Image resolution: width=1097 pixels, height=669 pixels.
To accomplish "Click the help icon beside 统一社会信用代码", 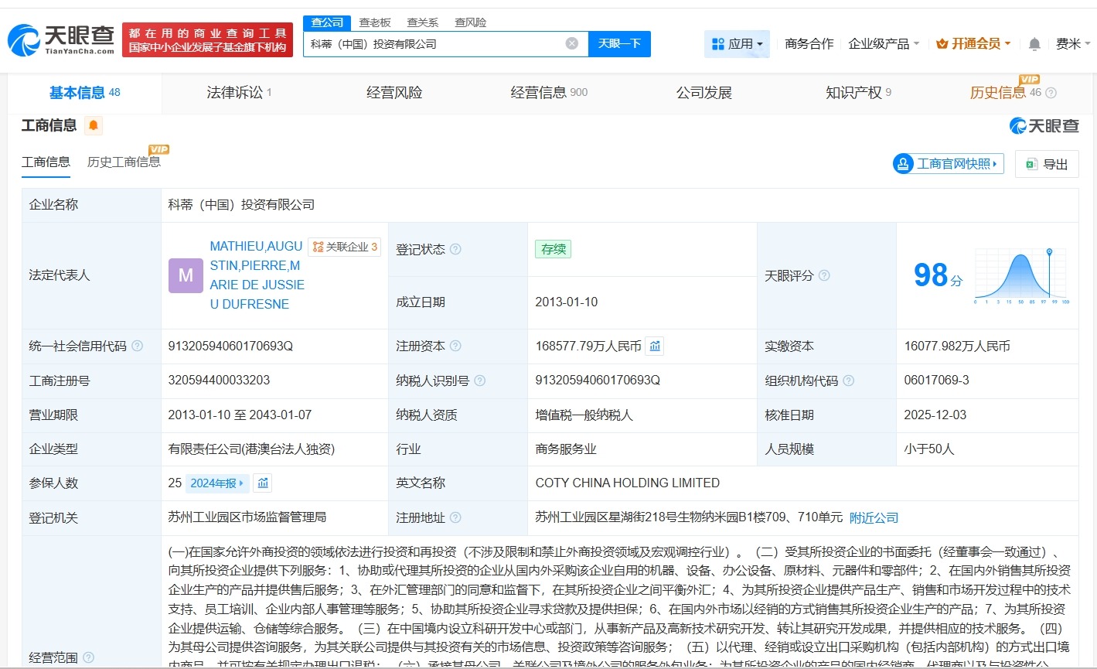I will click(135, 346).
